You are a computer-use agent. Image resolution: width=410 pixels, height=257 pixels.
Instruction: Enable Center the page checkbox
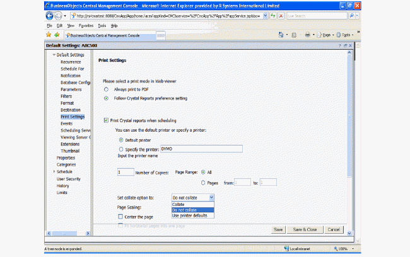click(x=120, y=217)
